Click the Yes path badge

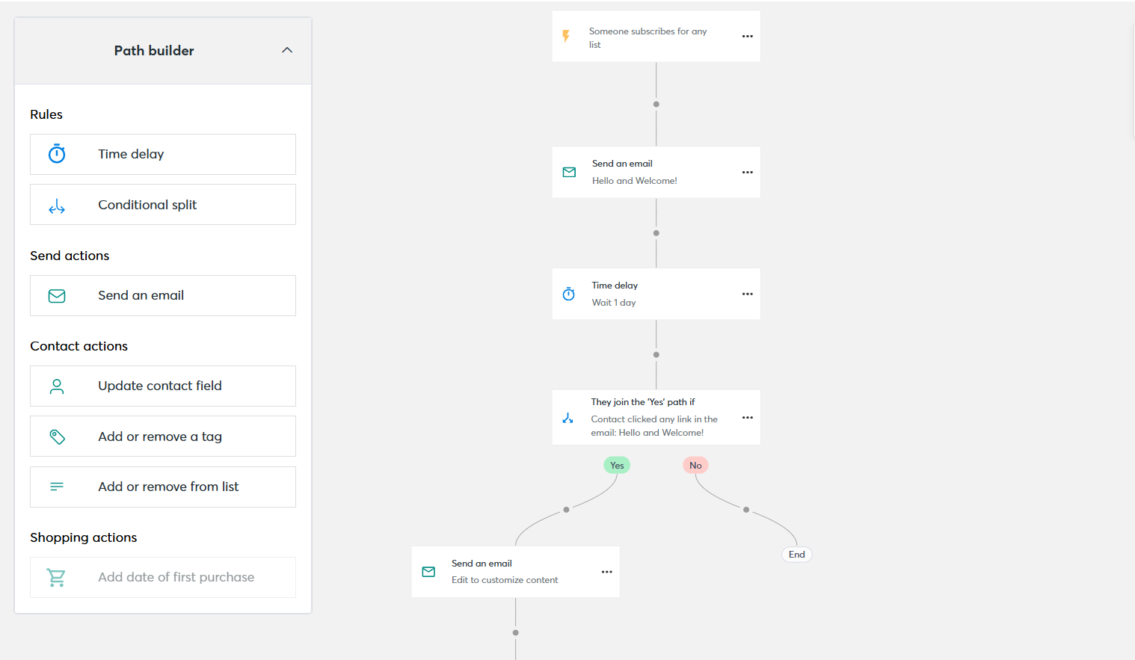pos(616,464)
